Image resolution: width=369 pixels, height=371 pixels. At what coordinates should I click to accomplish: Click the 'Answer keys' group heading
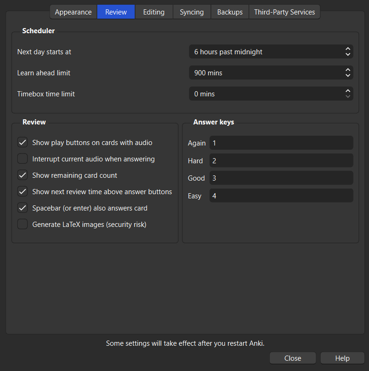213,122
